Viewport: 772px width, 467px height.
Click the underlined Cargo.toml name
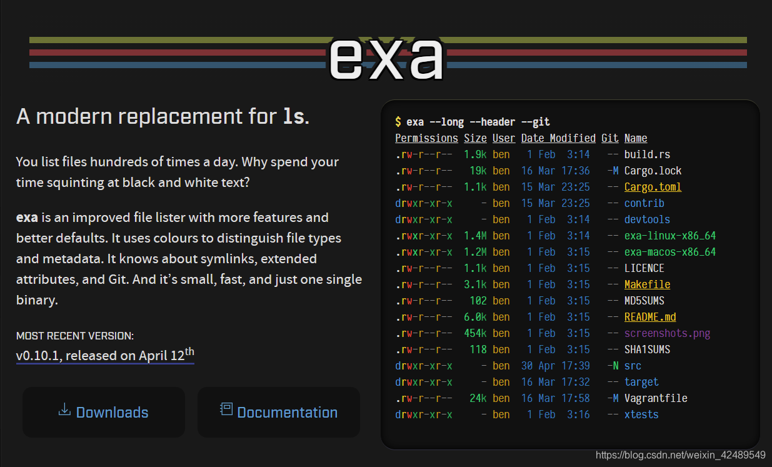(x=653, y=187)
